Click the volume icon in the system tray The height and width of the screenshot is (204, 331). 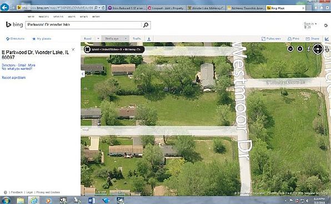pyautogui.click(x=308, y=201)
